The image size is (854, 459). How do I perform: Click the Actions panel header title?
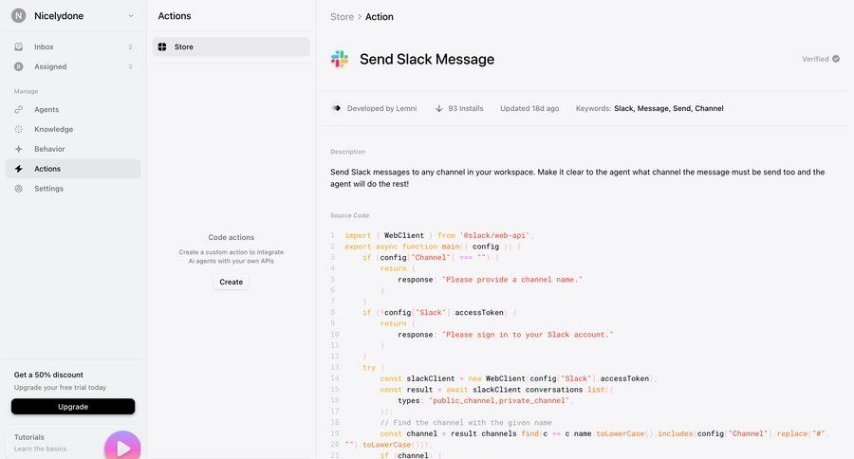[x=175, y=16]
